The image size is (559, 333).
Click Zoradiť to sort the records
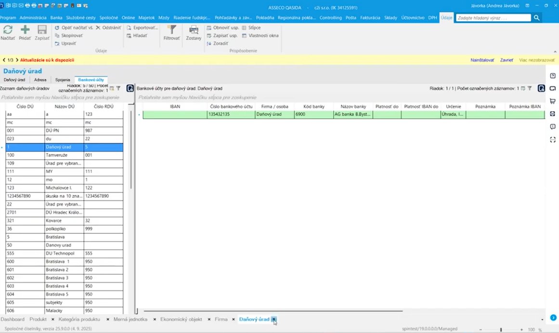[x=218, y=43]
